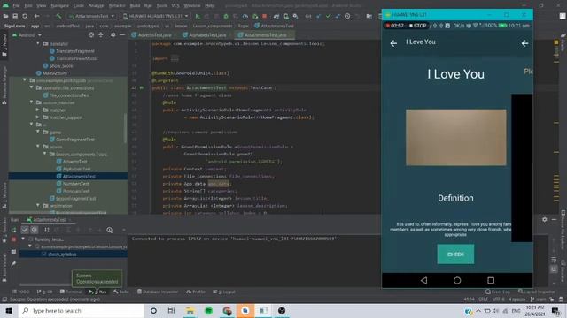This screenshot has height=318, width=567.
Task: Open the TODO tool window button
Action: [x=21, y=291]
